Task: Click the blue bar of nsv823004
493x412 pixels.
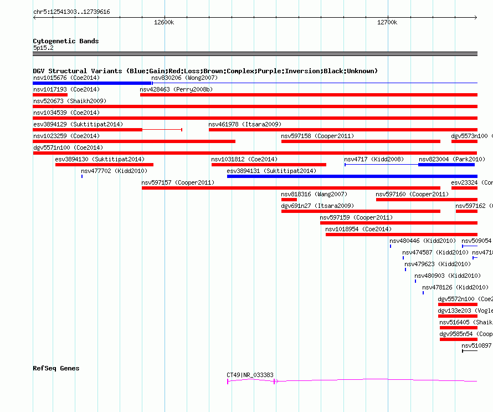Action: [446, 165]
